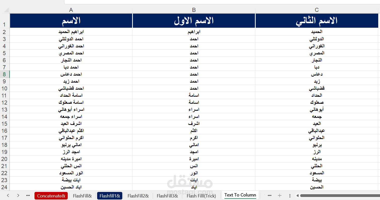Open the ellipsis right of Text To Column tab

click(x=270, y=195)
